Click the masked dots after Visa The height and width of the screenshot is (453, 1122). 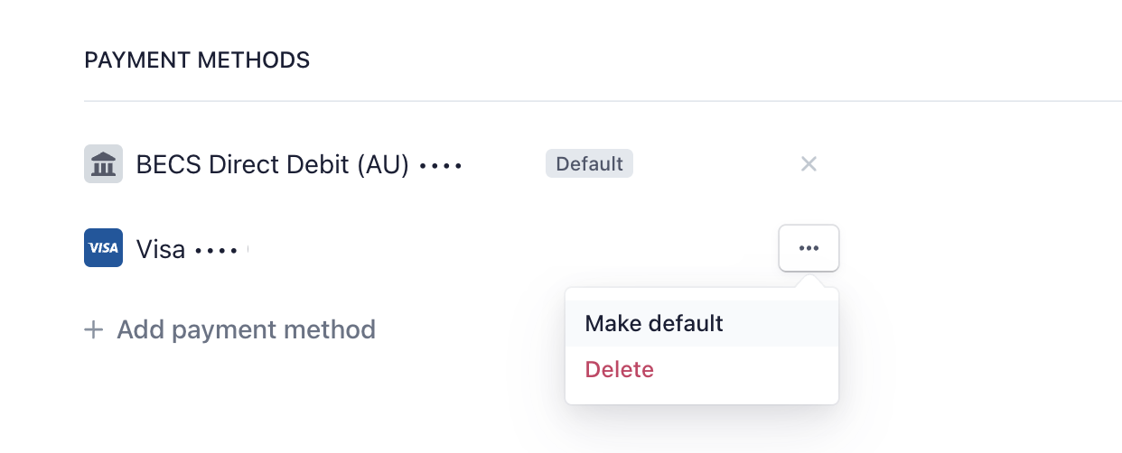(x=217, y=250)
